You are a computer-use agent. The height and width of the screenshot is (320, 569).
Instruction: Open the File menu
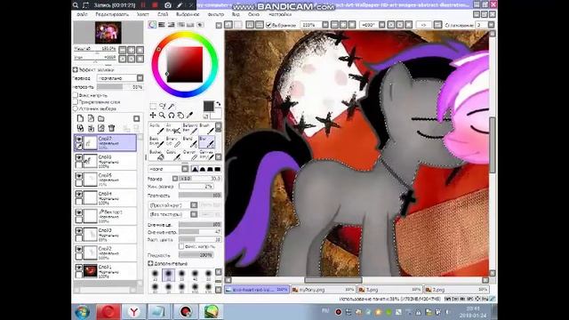tap(83, 14)
